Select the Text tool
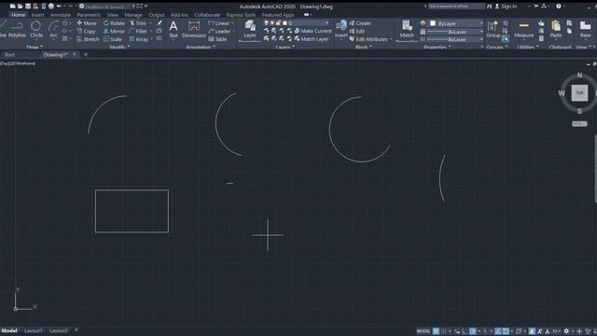Screen dimensions: 597x336 pyautogui.click(x=174, y=29)
